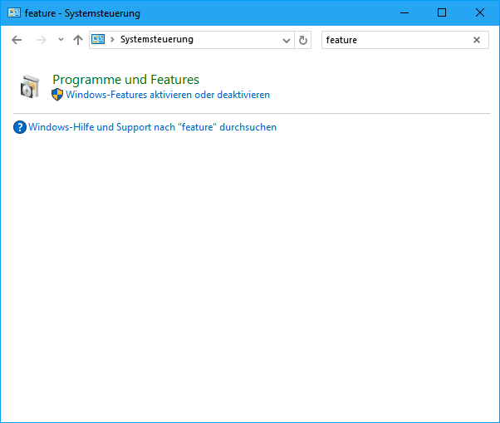Click in the search field containing "feature"
The image size is (500, 423).
pyautogui.click(x=395, y=40)
